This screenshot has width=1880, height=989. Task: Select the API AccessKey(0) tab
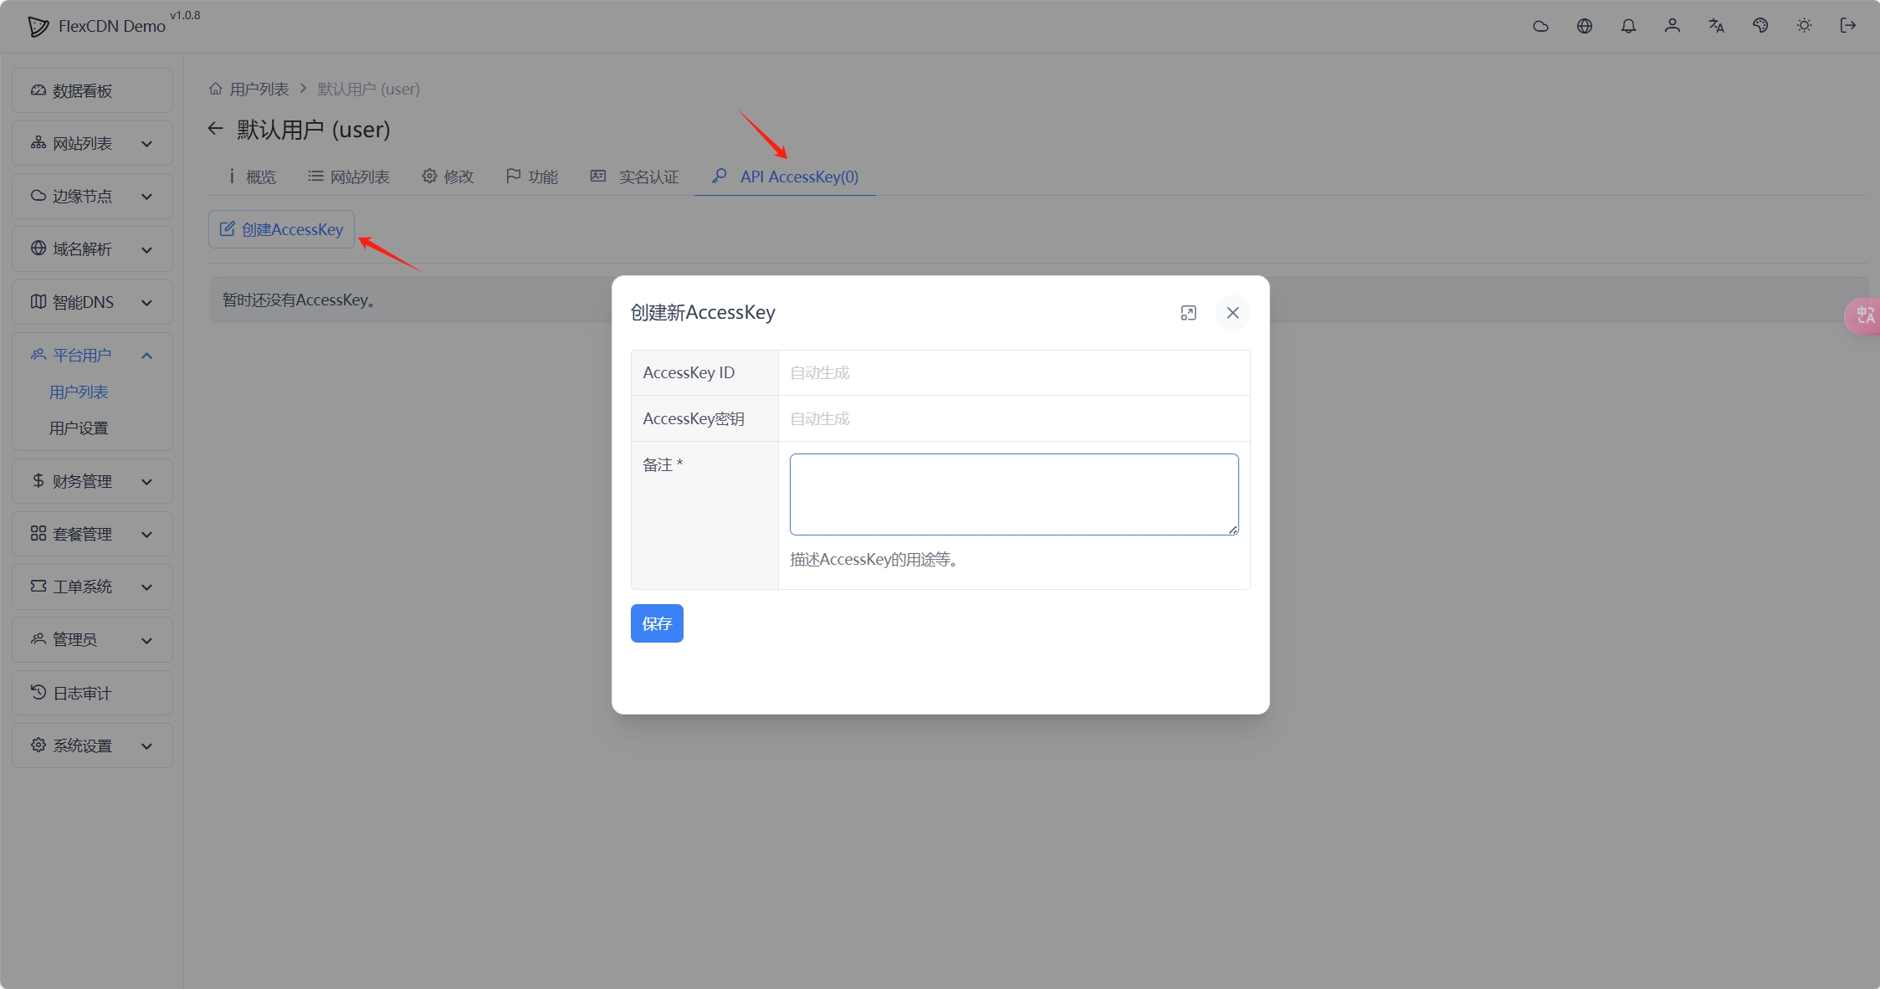pyautogui.click(x=784, y=177)
